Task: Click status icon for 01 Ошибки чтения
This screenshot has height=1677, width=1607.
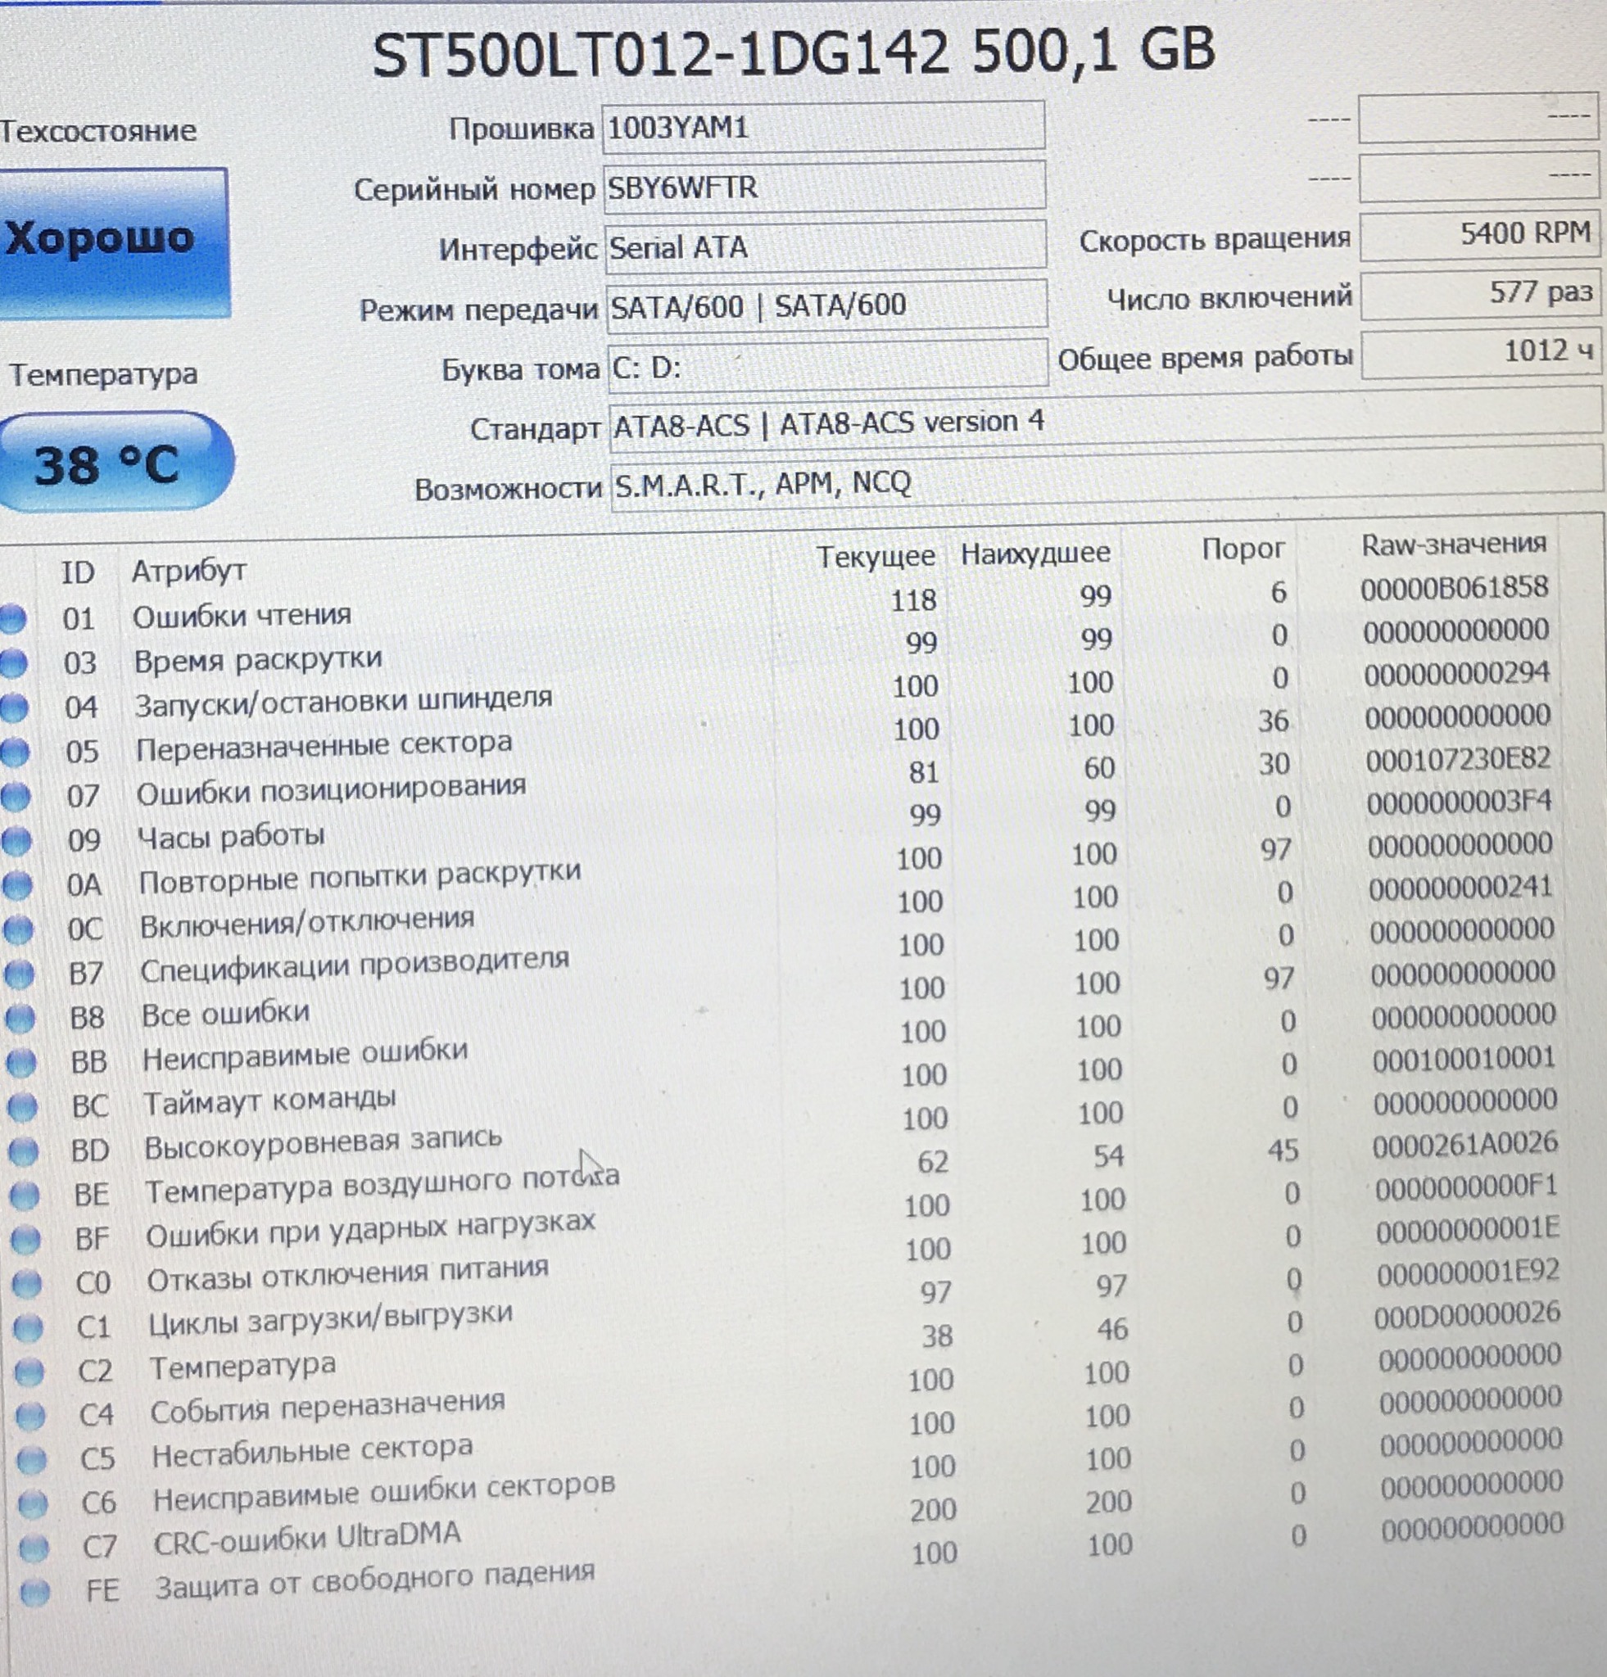Action: 12,618
